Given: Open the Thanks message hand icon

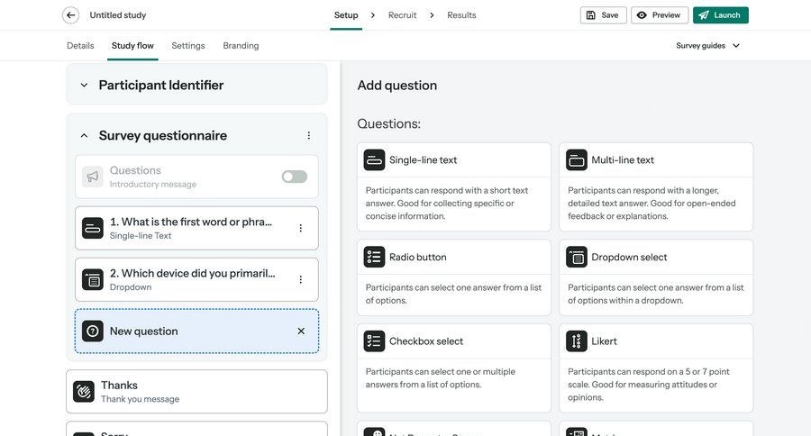Looking at the screenshot, I should tap(84, 392).
